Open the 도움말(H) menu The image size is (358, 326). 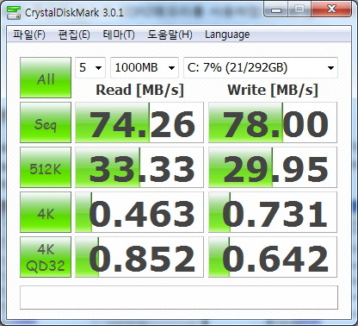pos(170,34)
